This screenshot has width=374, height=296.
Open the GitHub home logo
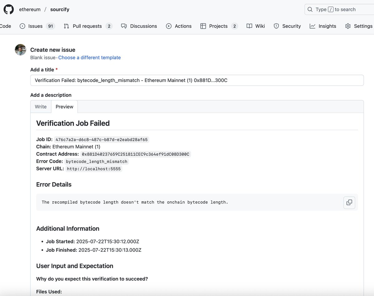(9, 9)
